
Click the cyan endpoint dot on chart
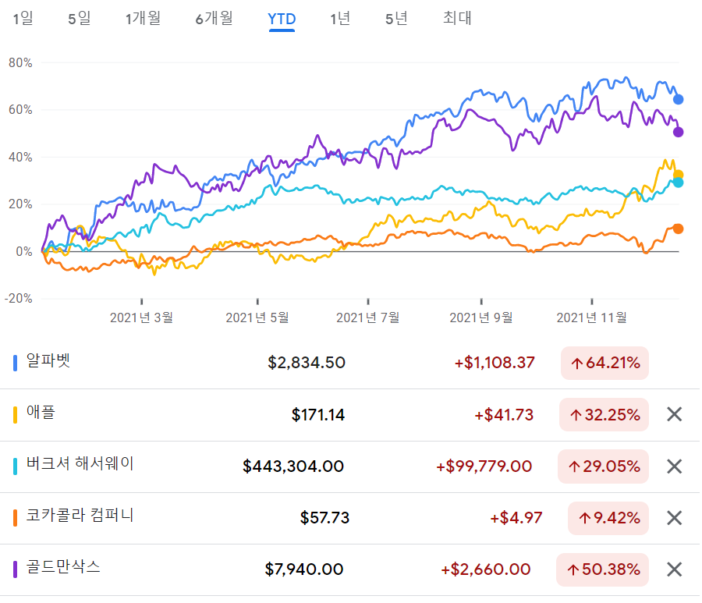pyautogui.click(x=679, y=183)
